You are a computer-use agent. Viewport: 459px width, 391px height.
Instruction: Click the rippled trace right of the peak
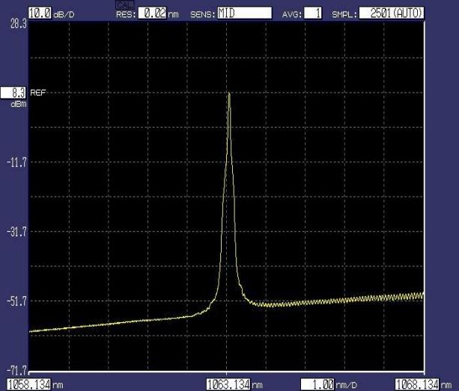coord(359,301)
